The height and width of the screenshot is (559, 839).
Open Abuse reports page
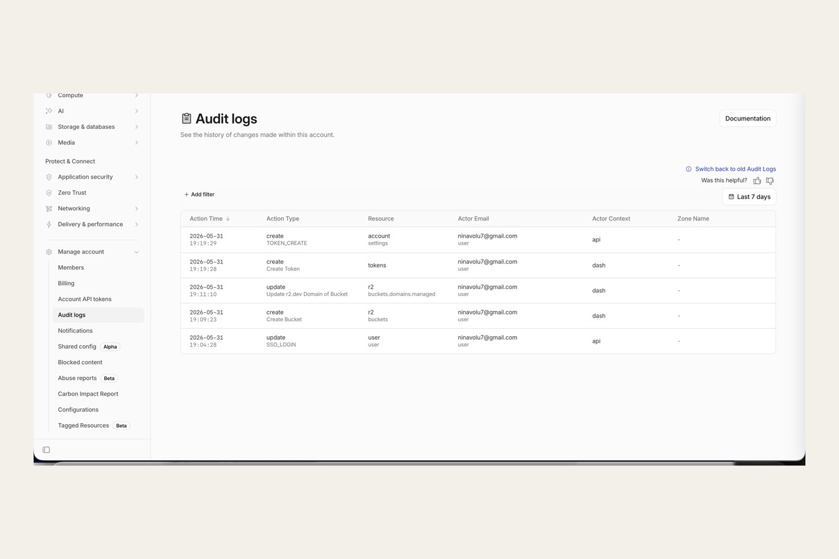pyautogui.click(x=77, y=378)
